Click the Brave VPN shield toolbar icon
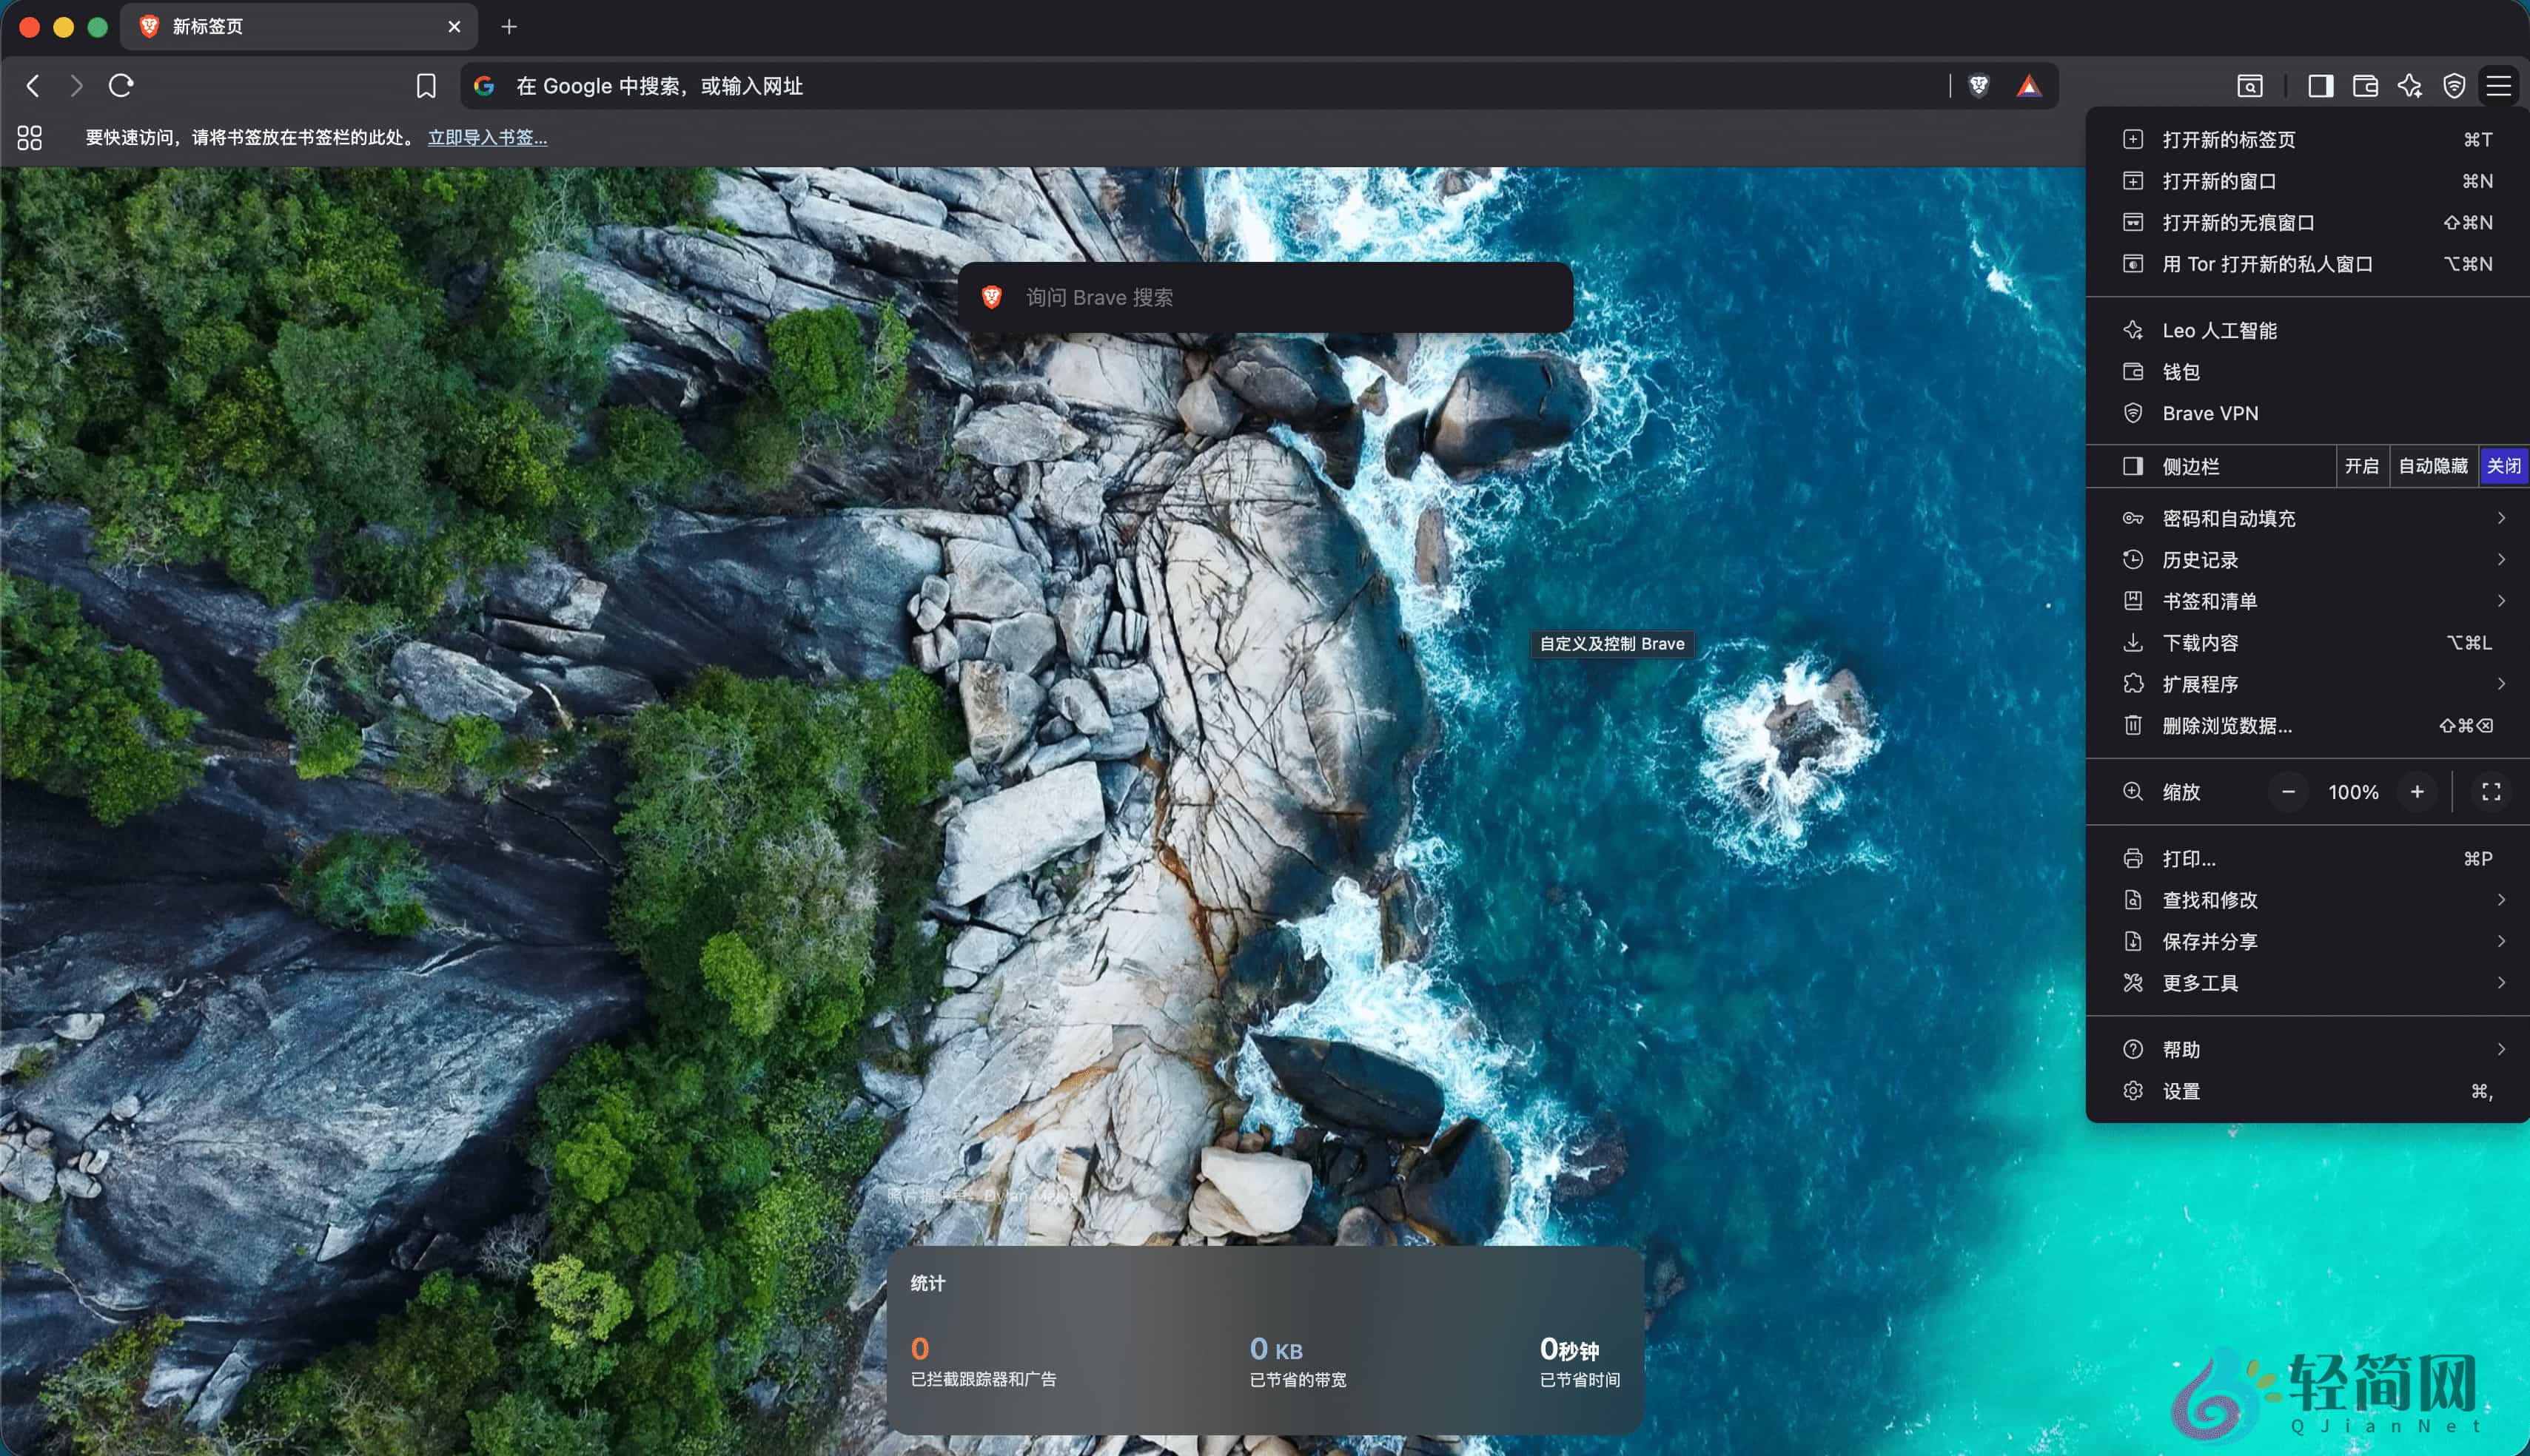Viewport: 2530px width, 1456px height. (2454, 86)
